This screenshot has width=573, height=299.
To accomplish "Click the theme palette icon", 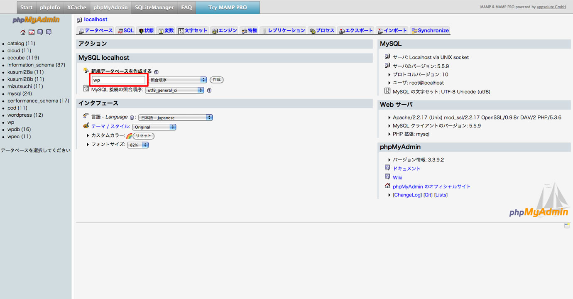I will point(86,126).
